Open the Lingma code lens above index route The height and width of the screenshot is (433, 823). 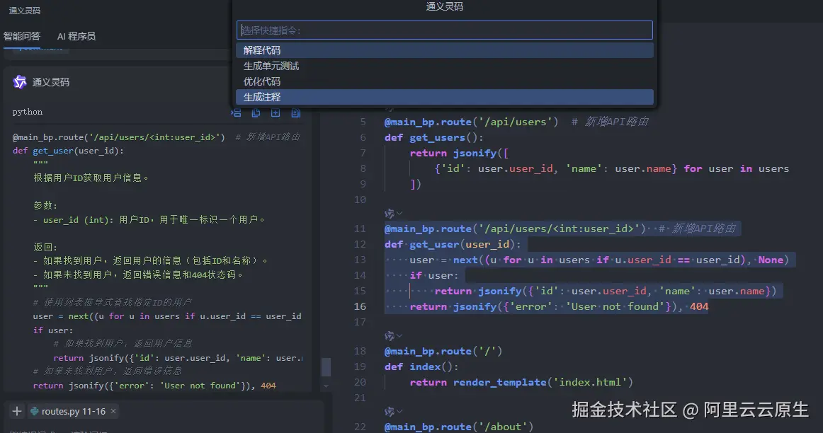(393, 335)
